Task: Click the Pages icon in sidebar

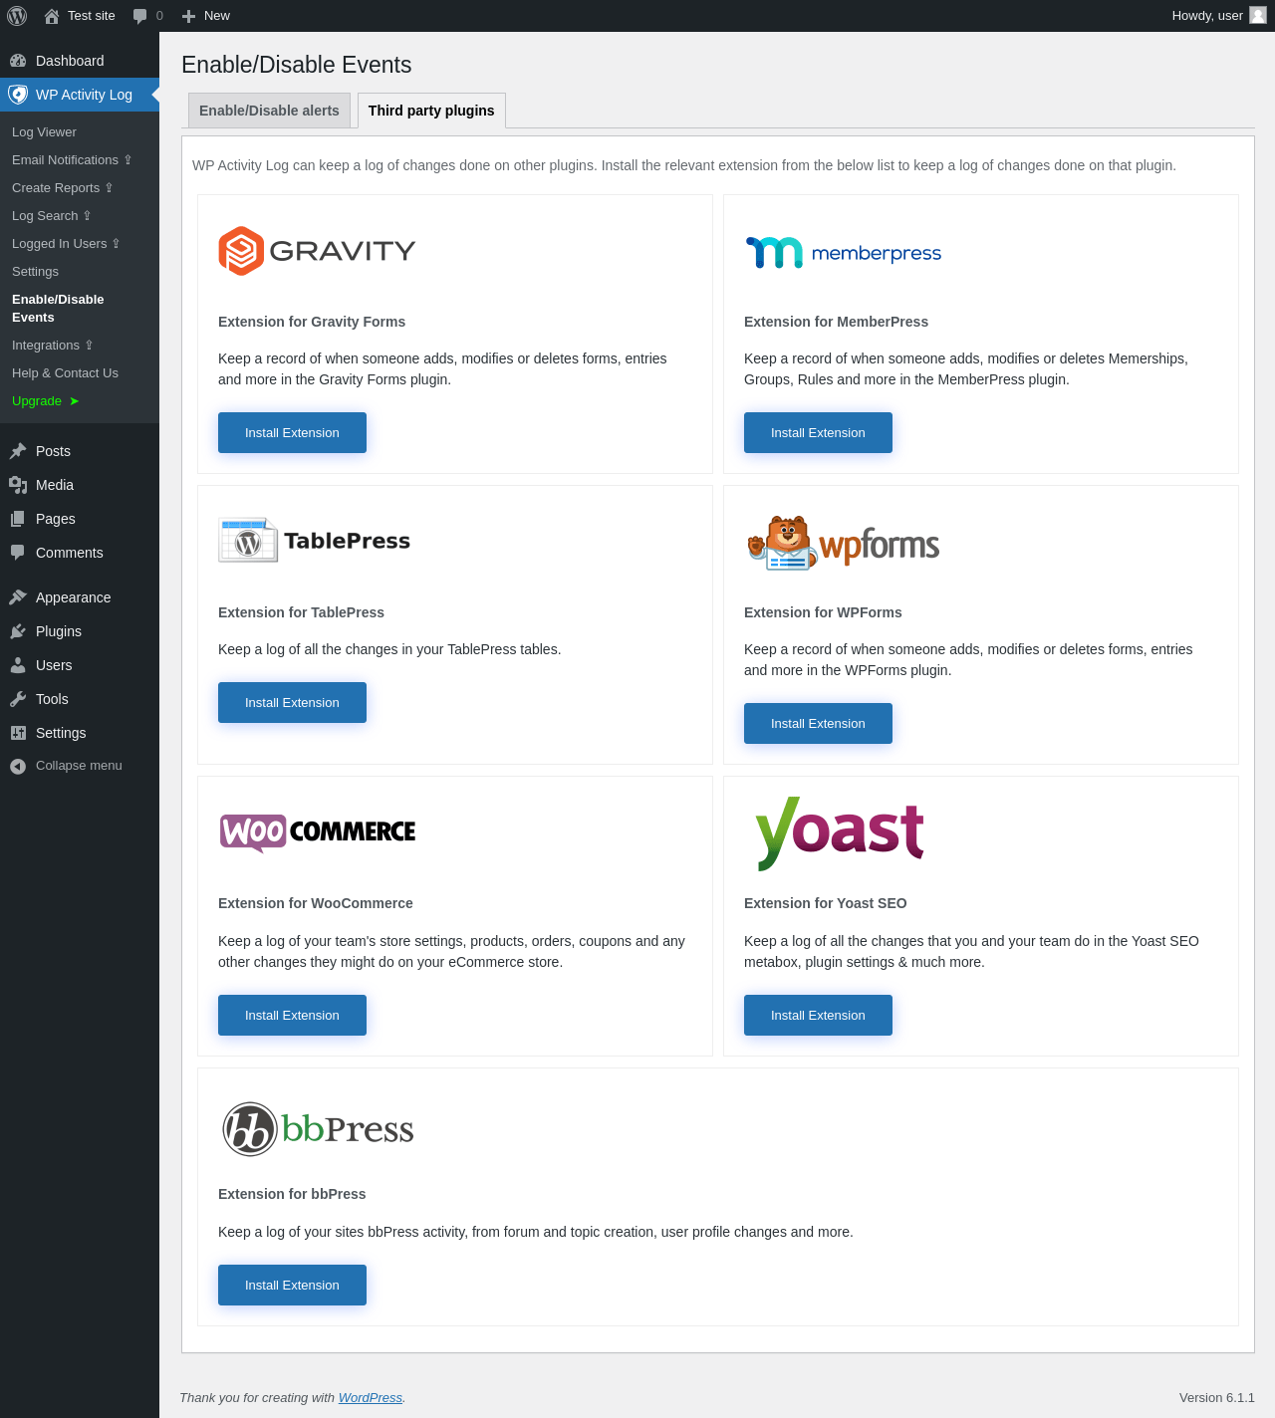Action: [18, 519]
